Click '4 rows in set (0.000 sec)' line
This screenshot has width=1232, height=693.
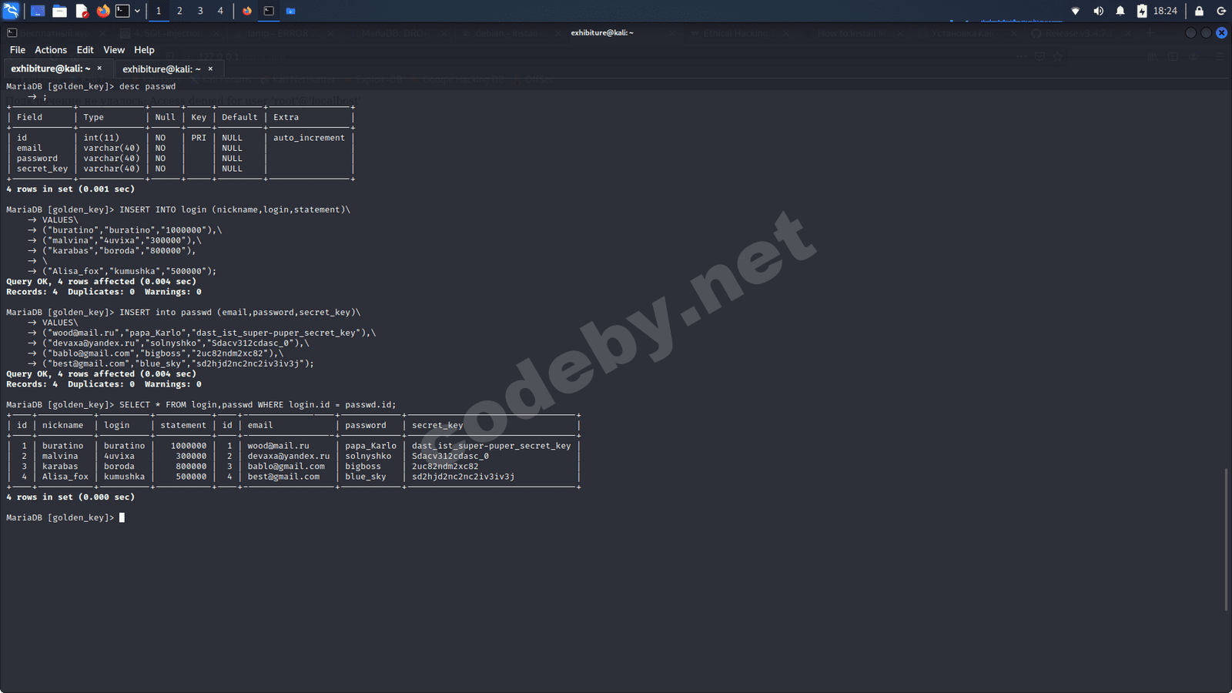point(70,497)
